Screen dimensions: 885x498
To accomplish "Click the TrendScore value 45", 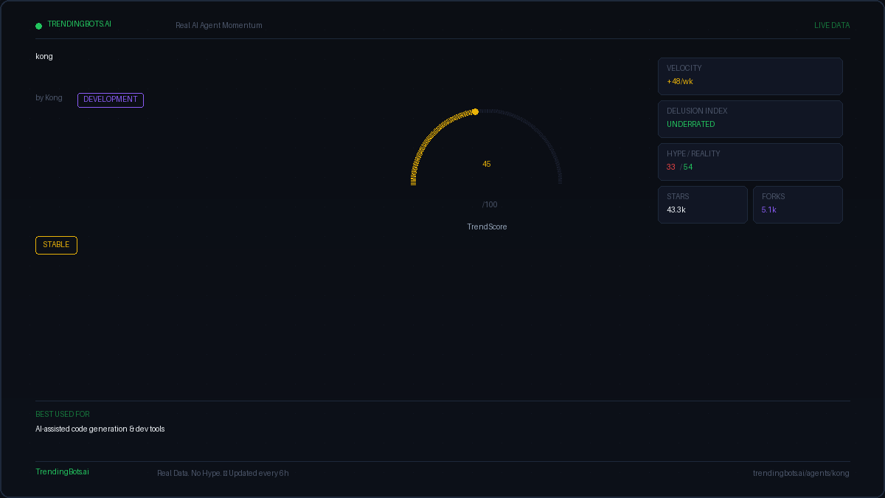I will coord(487,164).
